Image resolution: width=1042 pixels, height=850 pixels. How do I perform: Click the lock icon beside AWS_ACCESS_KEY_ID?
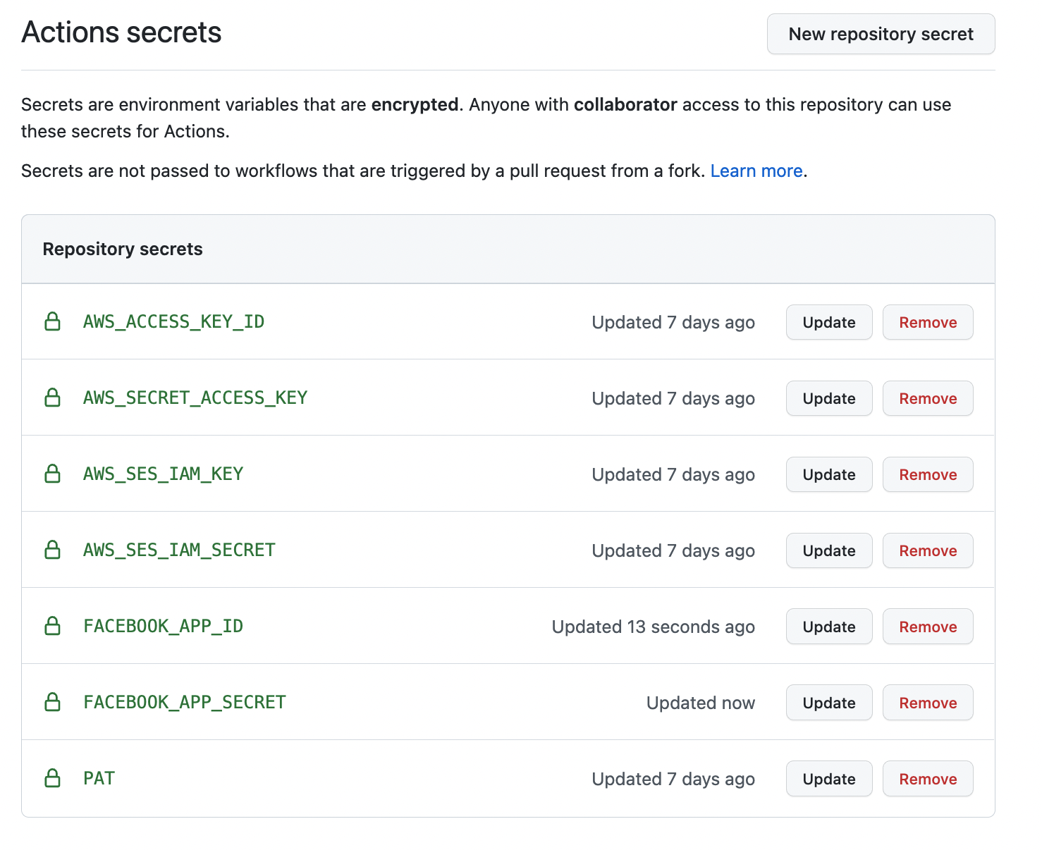click(x=53, y=322)
